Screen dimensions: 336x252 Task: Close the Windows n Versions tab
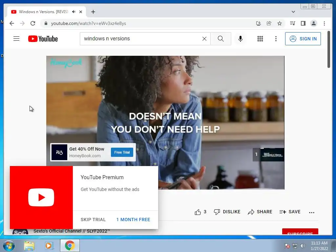click(81, 12)
